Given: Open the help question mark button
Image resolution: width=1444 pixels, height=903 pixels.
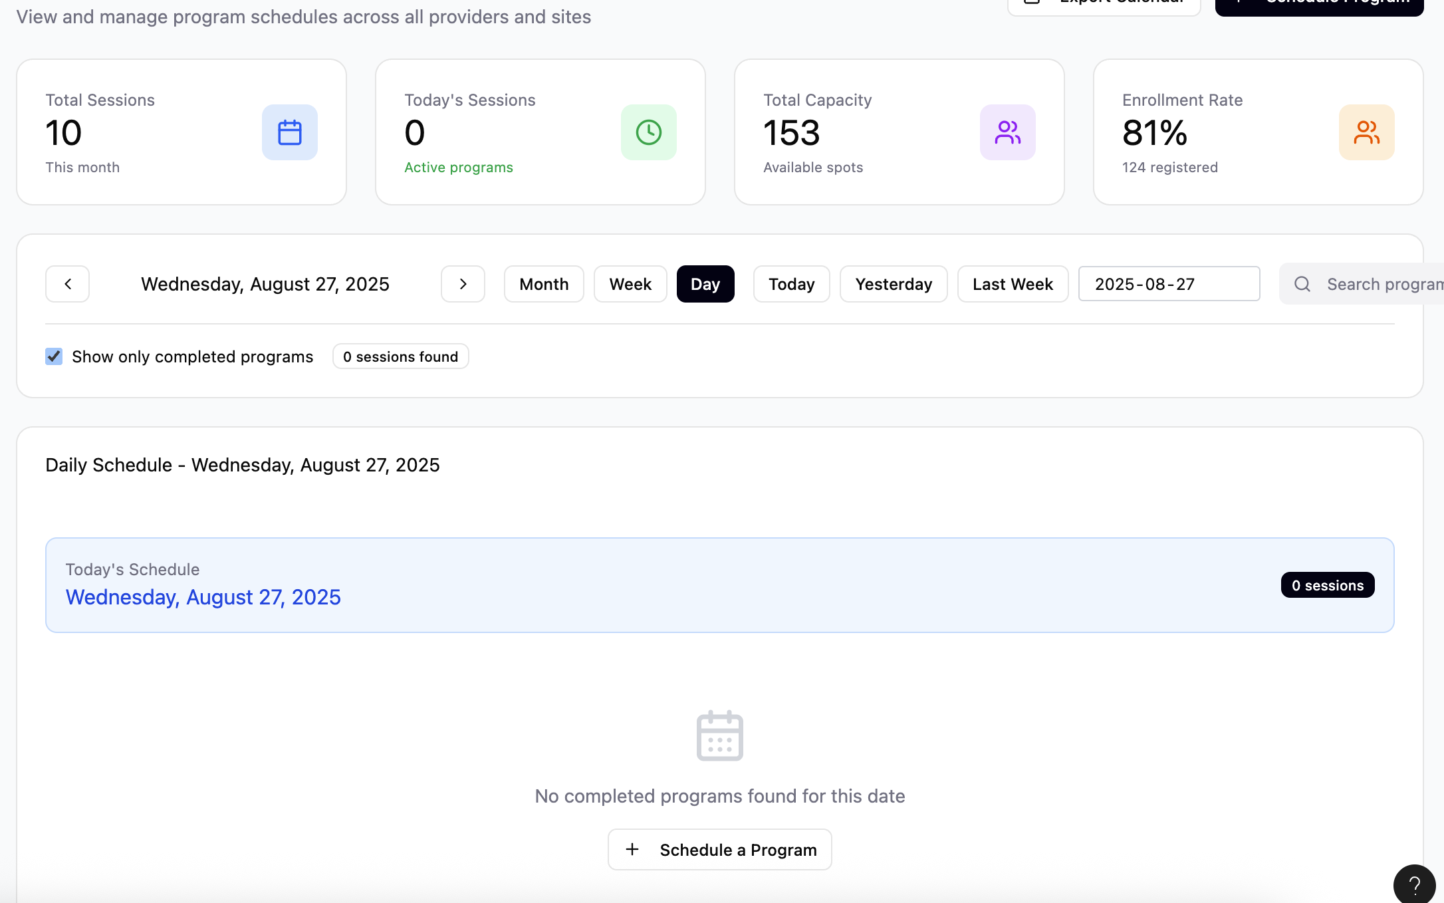Looking at the screenshot, I should tap(1414, 885).
